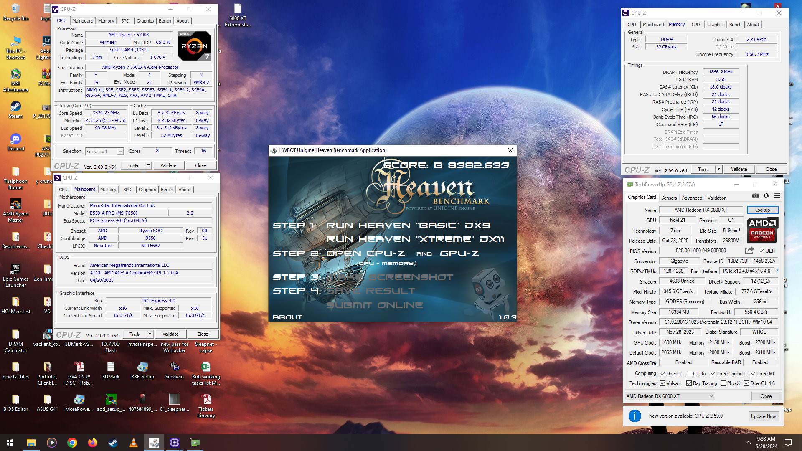Toggle DirectCompute checkbox in GPU-Z

coord(713,374)
